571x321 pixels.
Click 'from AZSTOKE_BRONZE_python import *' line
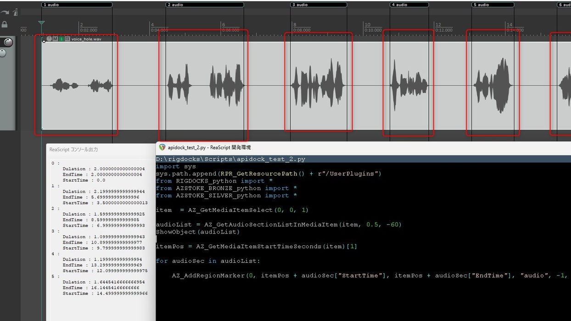pos(226,188)
